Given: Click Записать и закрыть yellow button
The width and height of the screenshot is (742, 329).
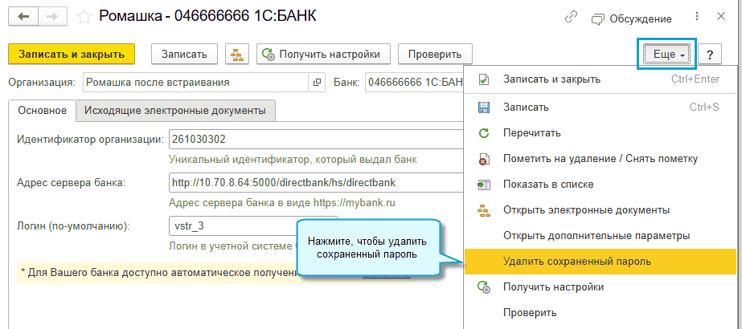Looking at the screenshot, I should coord(72,54).
